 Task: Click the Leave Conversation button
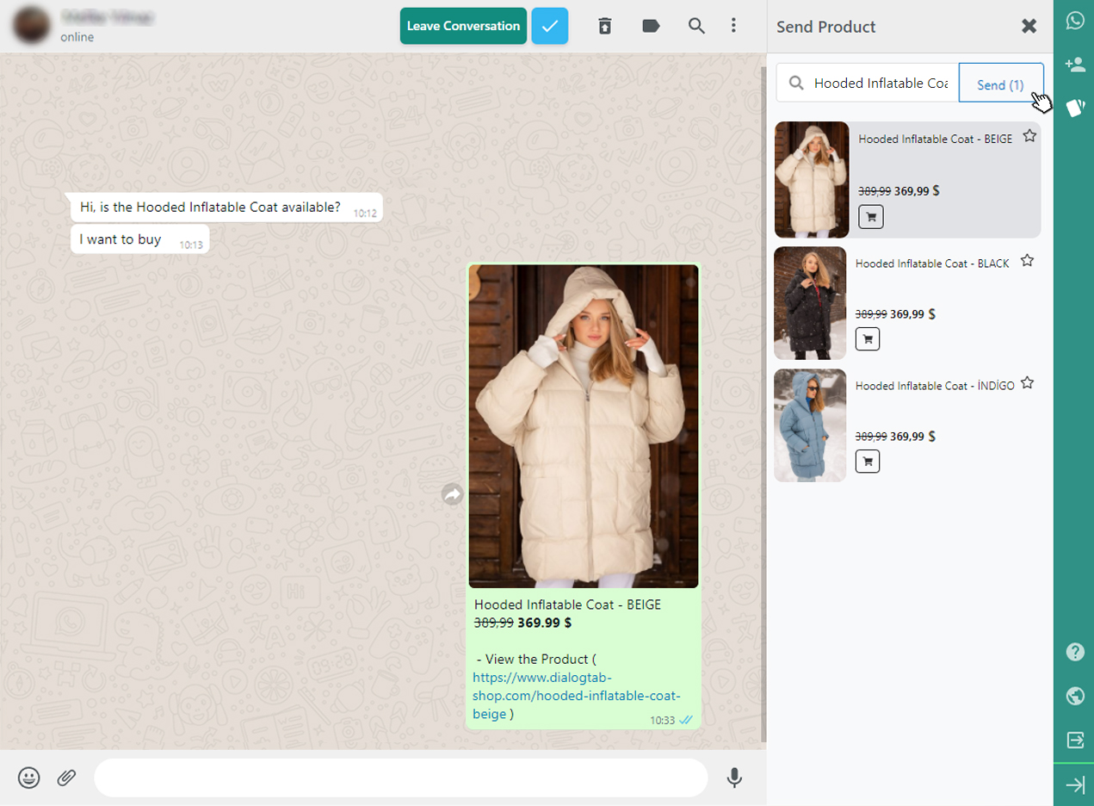[462, 26]
